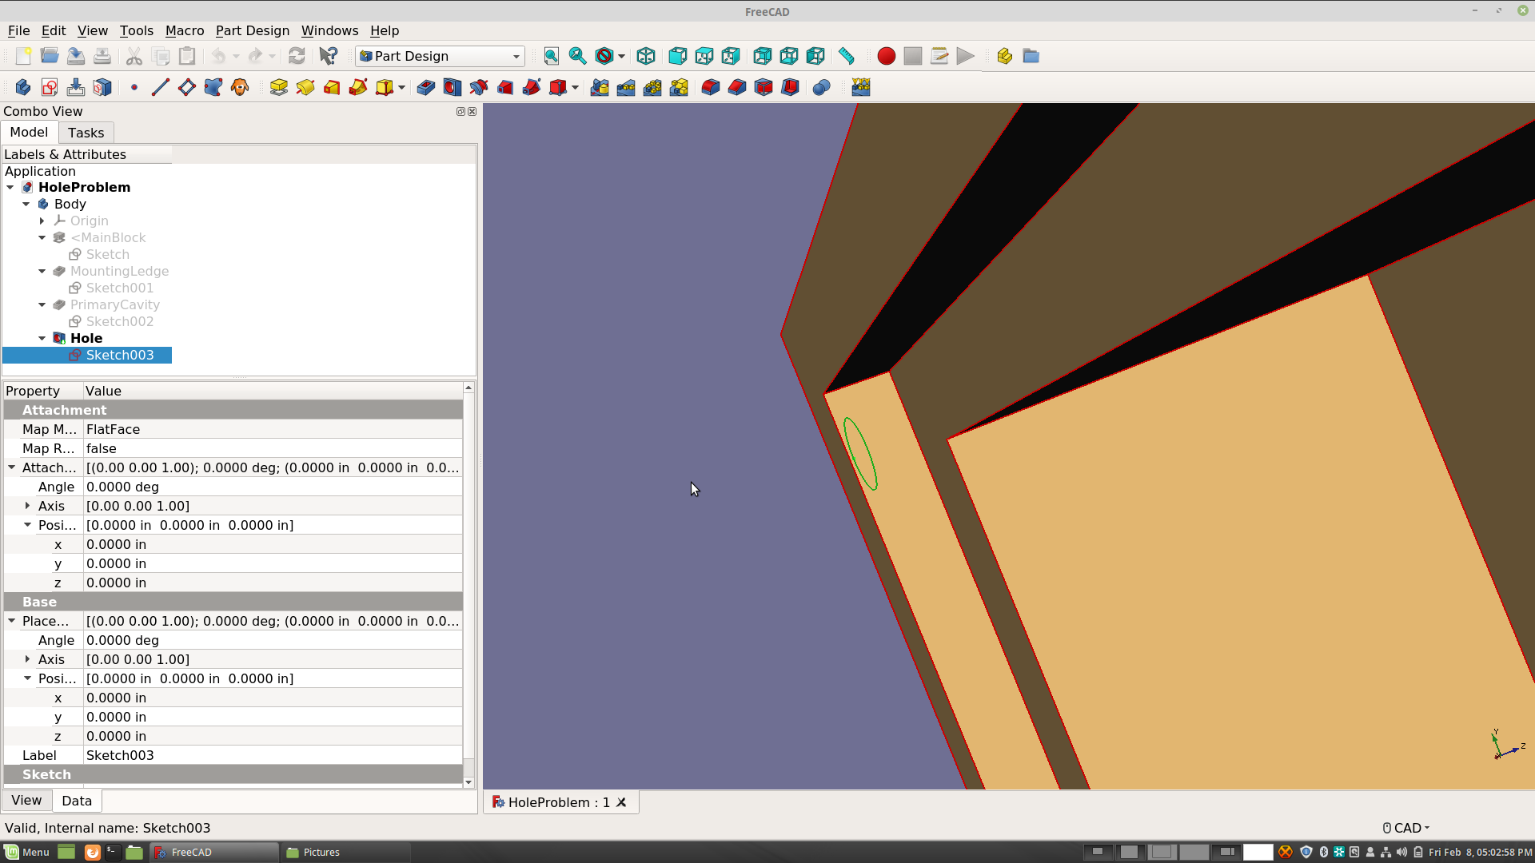This screenshot has height=863, width=1535.
Task: Select Sketch003 in model tree
Action: pos(119,355)
